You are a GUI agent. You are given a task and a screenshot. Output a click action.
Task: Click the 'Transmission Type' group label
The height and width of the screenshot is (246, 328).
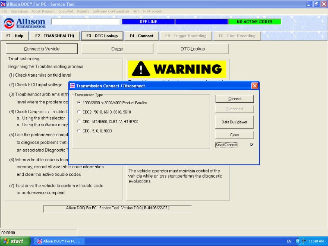[89, 95]
